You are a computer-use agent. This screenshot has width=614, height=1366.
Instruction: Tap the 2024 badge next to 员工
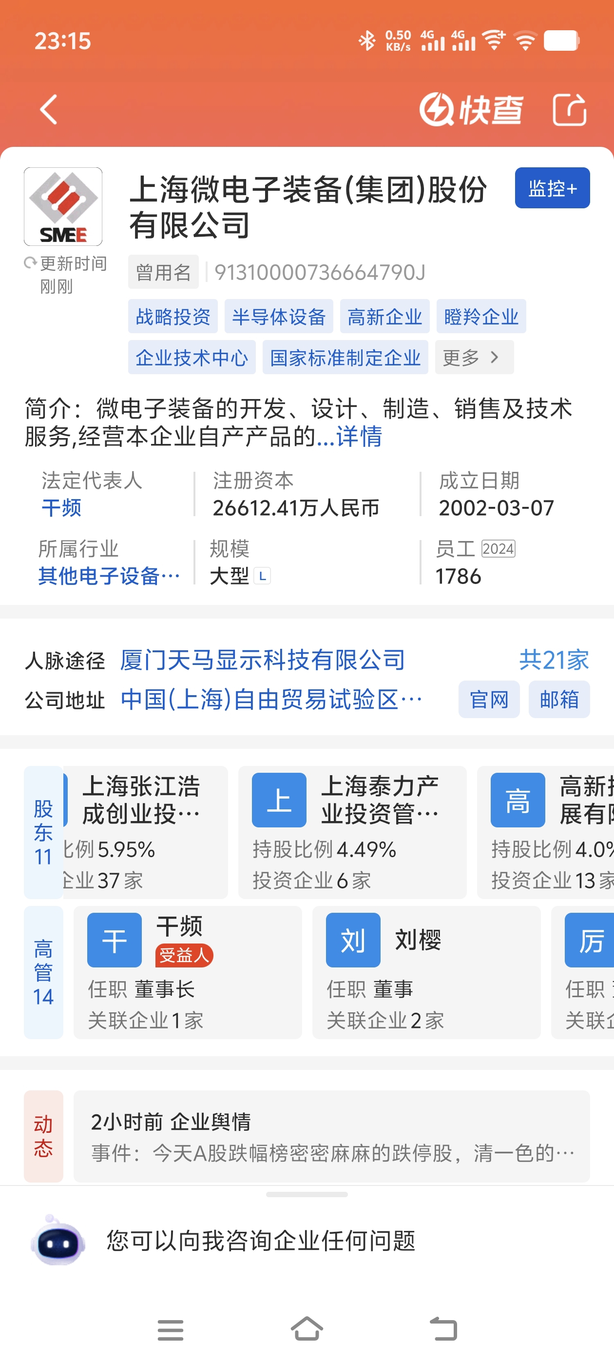tap(498, 549)
